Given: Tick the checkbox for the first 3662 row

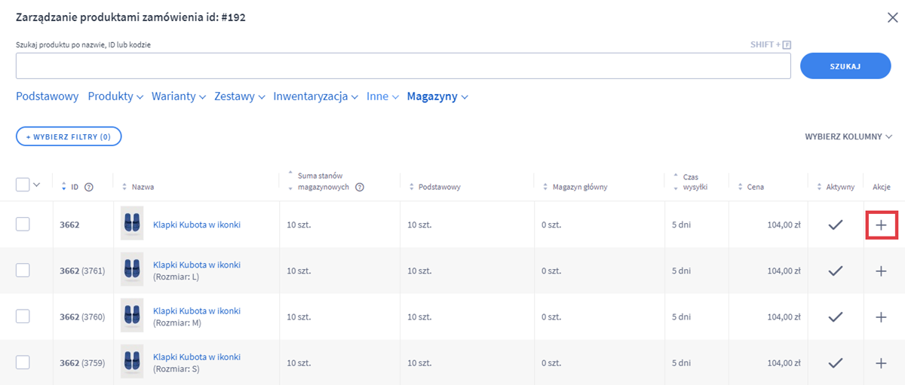Looking at the screenshot, I should pyautogui.click(x=23, y=224).
